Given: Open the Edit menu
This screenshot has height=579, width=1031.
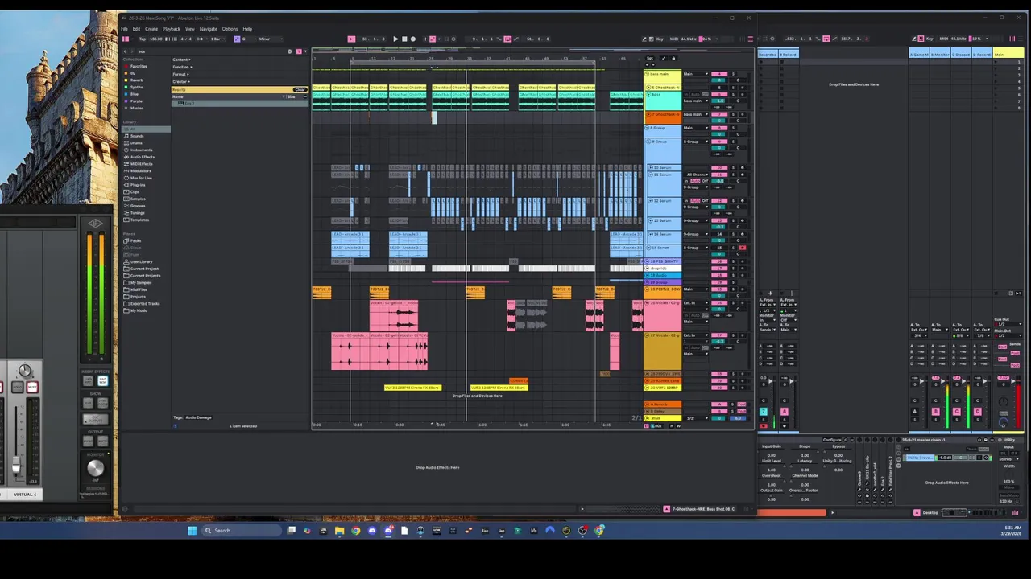Looking at the screenshot, I should tap(137, 29).
